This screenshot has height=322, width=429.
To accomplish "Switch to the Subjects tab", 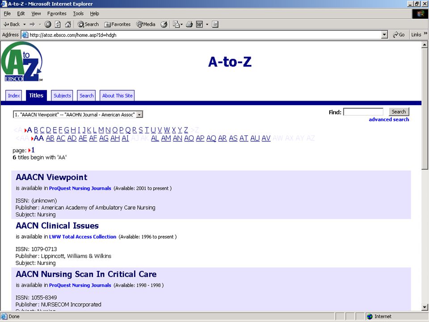I will click(62, 96).
